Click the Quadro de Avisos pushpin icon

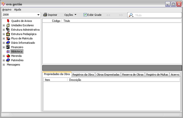coord(8,21)
